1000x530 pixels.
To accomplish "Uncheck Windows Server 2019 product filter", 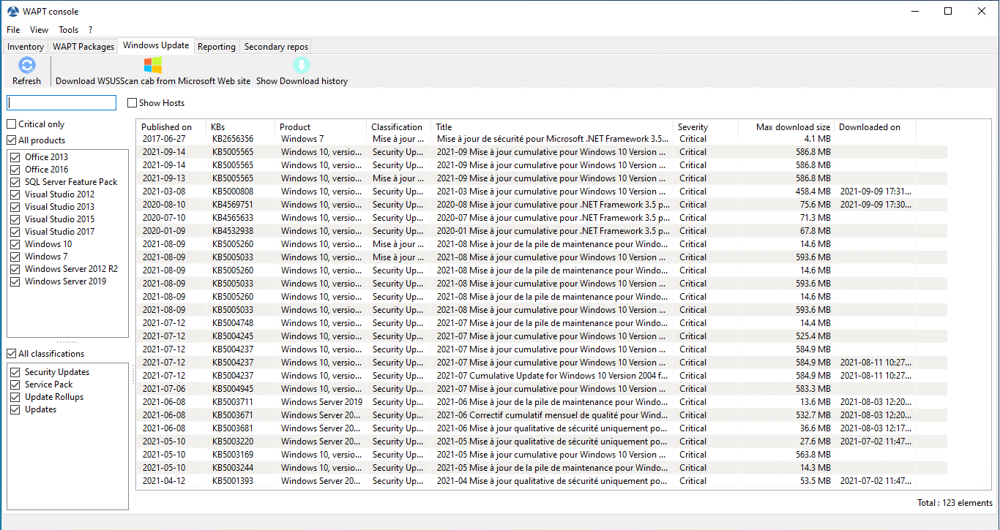I will click(15, 281).
